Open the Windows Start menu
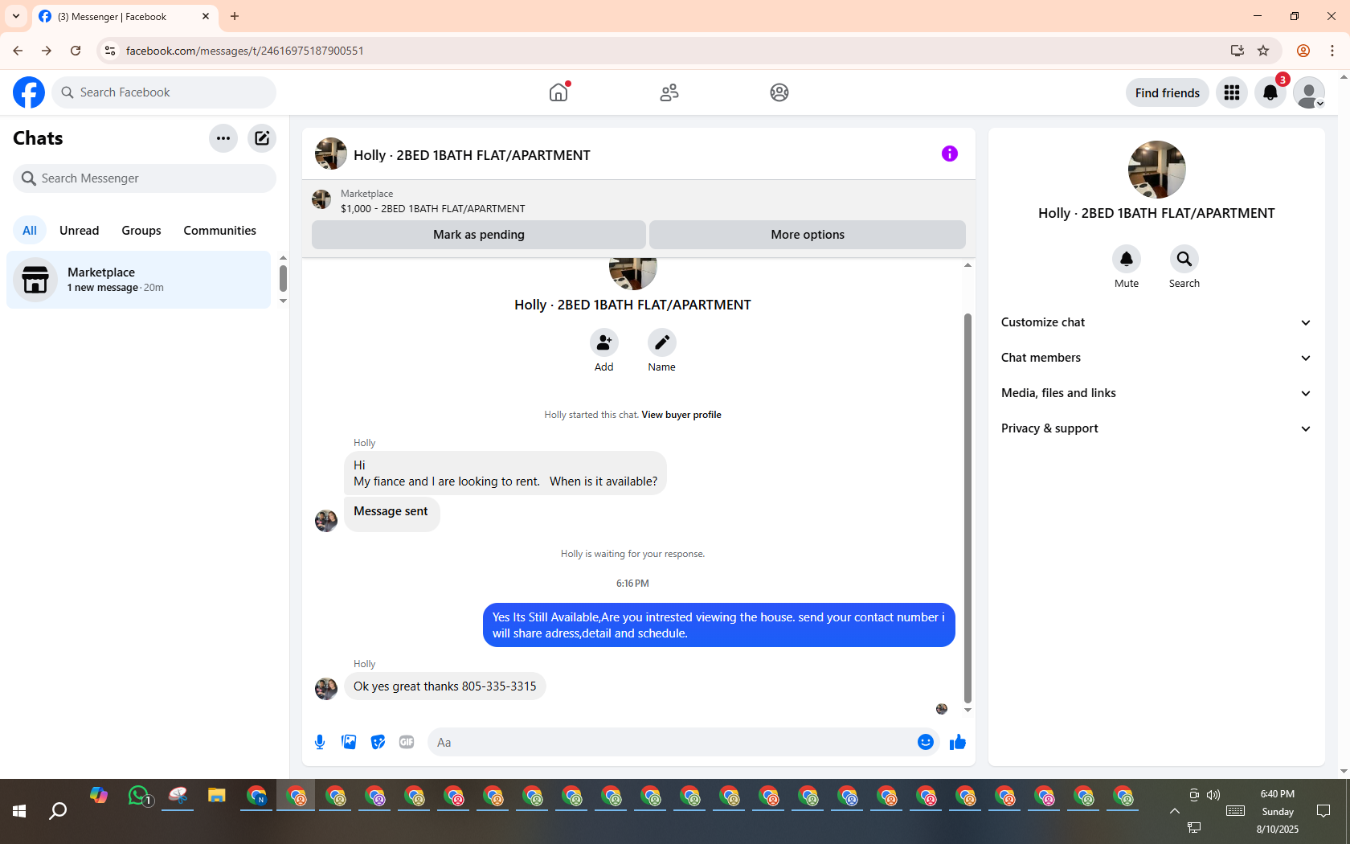The width and height of the screenshot is (1350, 844). pyautogui.click(x=19, y=811)
